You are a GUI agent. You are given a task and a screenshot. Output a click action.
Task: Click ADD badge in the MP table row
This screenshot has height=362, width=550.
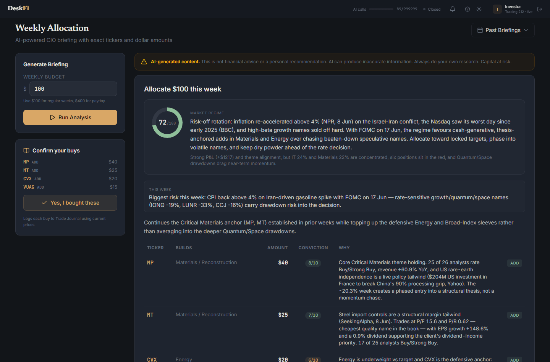point(514,263)
